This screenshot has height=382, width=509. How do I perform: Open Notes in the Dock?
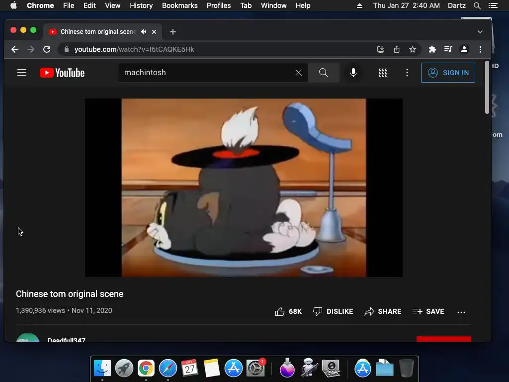pyautogui.click(x=212, y=369)
